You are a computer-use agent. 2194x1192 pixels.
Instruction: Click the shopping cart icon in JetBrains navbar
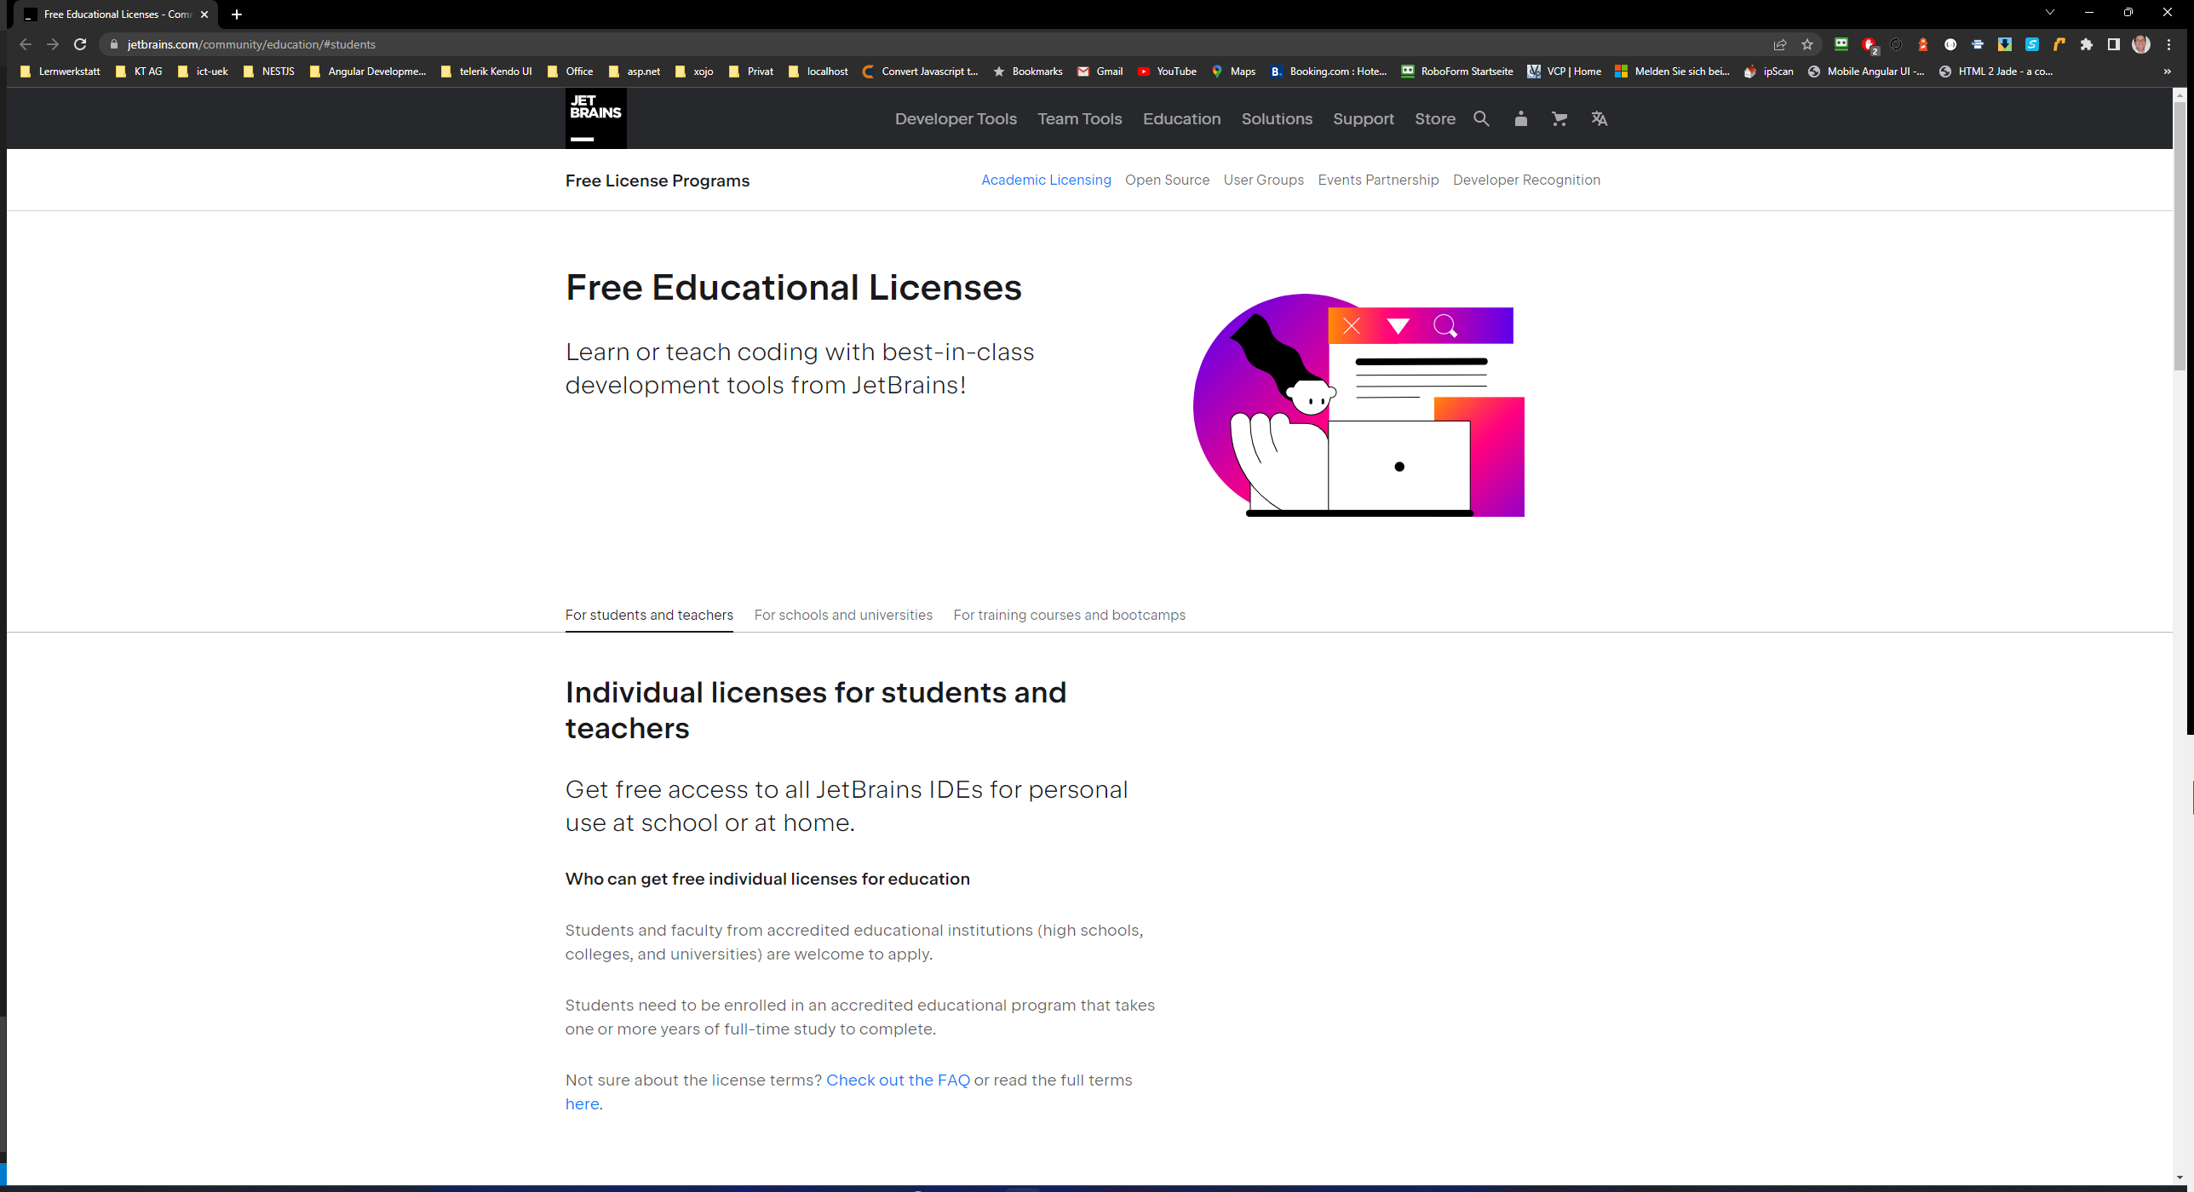(x=1559, y=118)
